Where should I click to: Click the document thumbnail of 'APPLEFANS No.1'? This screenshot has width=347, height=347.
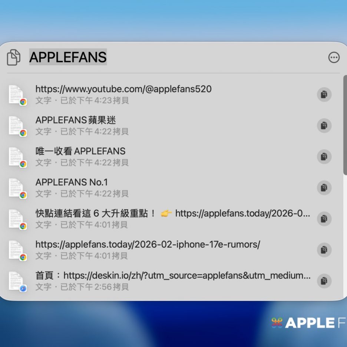click(17, 188)
